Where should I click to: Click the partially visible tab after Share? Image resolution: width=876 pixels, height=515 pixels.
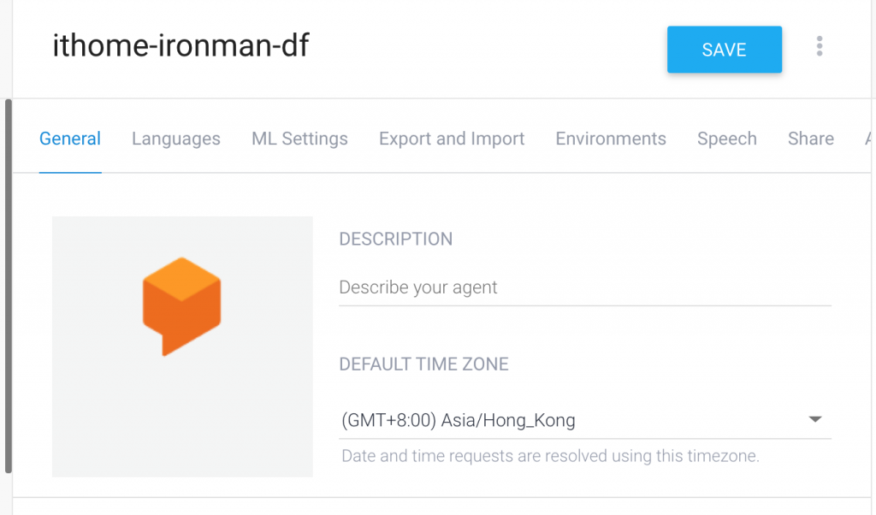[869, 139]
